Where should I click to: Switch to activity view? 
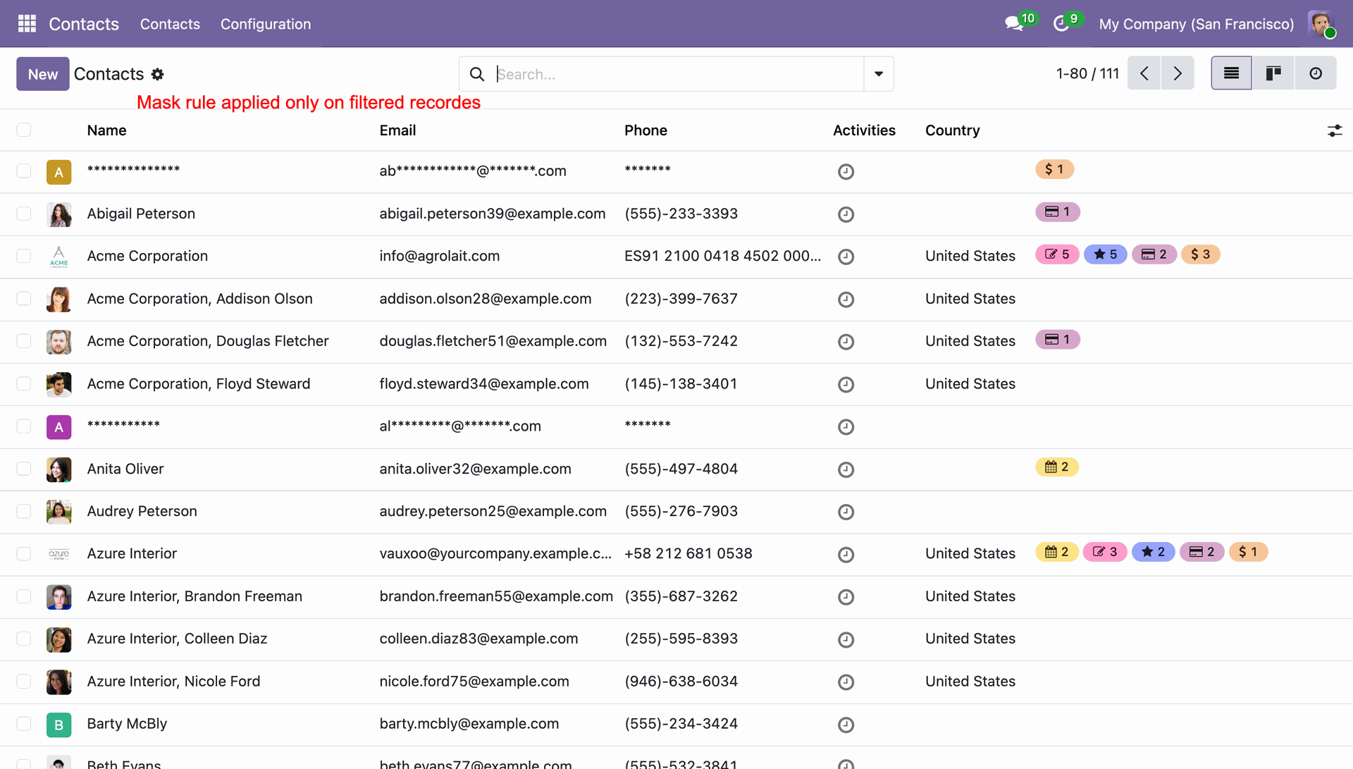pos(1315,73)
